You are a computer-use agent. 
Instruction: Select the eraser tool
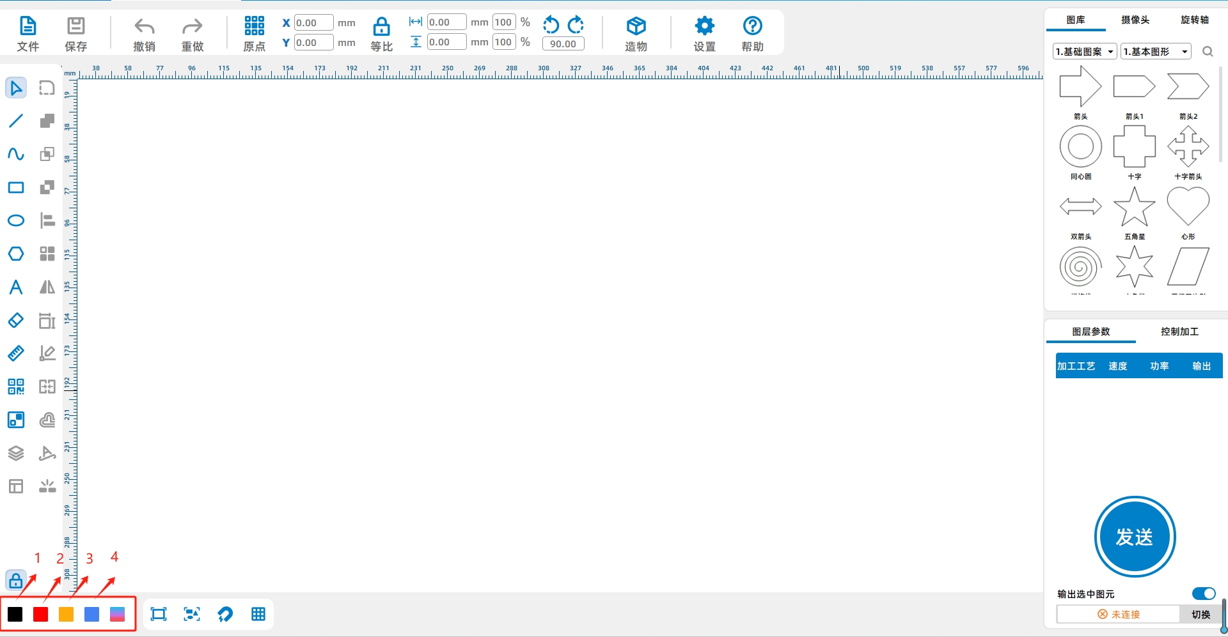pos(16,320)
